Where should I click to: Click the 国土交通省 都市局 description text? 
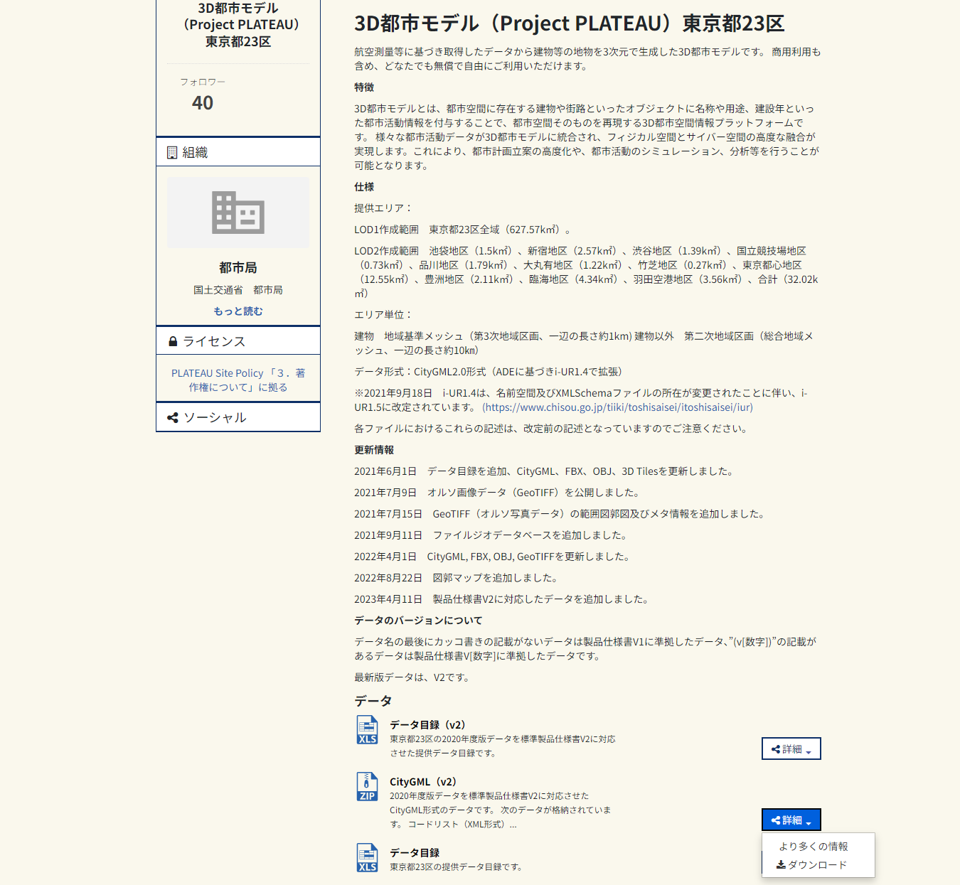pyautogui.click(x=238, y=289)
